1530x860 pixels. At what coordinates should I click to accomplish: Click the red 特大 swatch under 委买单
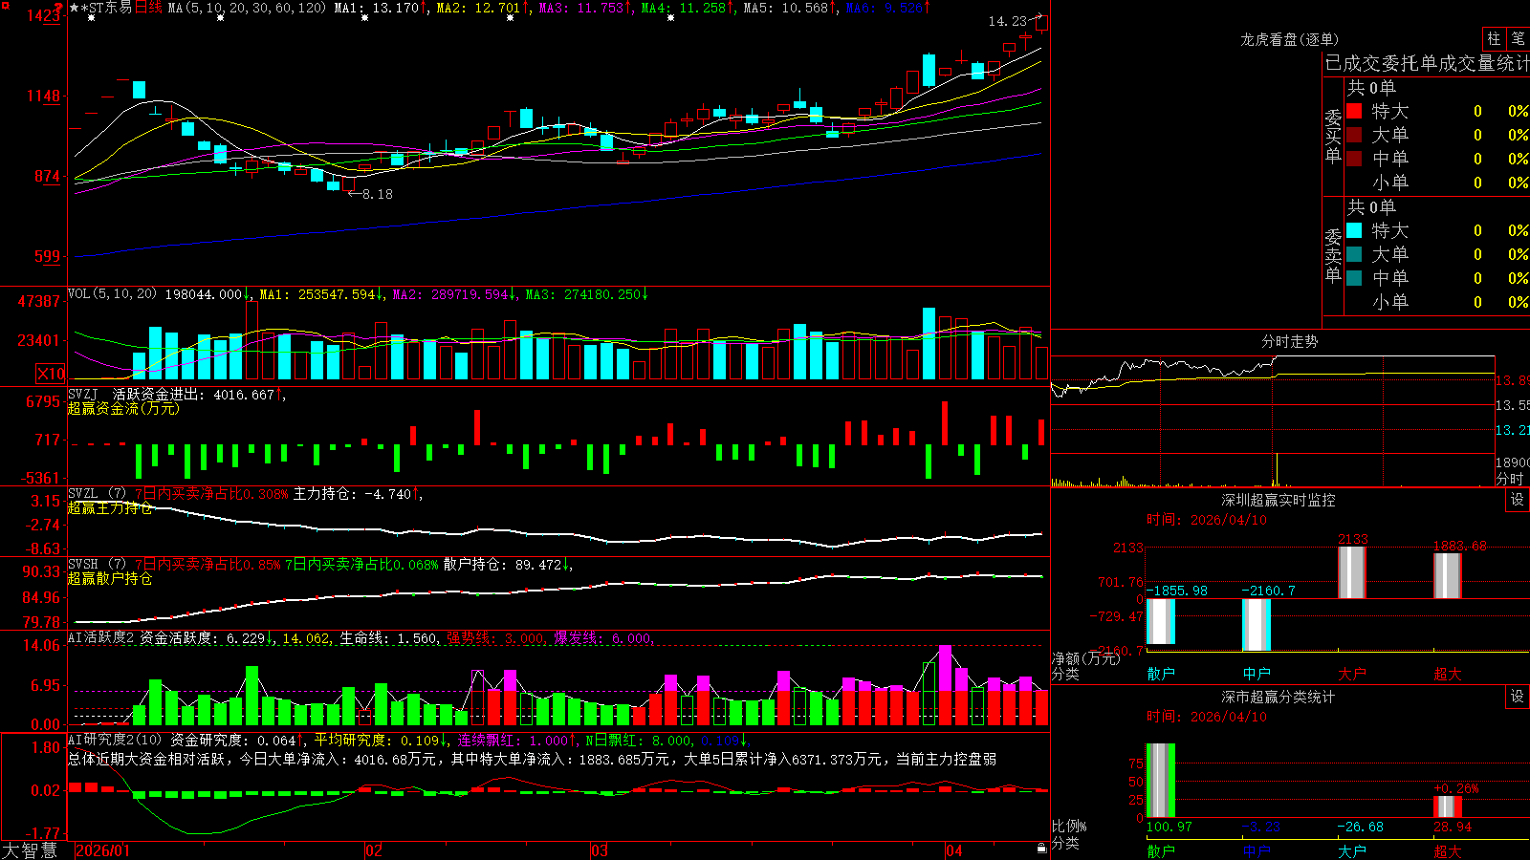click(x=1354, y=111)
